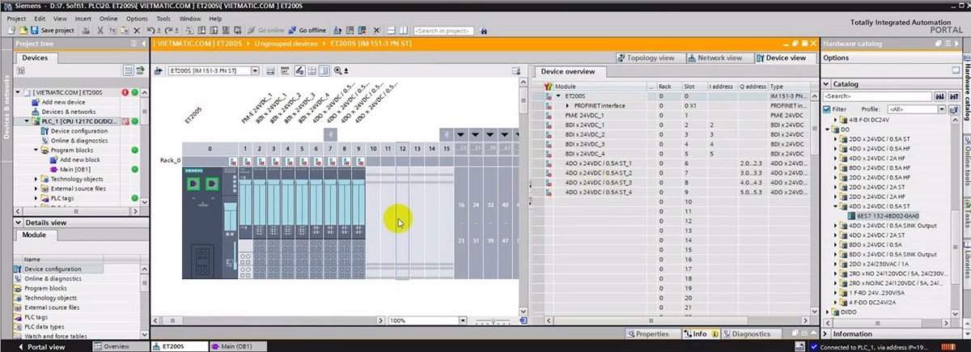This screenshot has width=971, height=352.
Task: Click the Delete X icon in toolbar
Action: coord(137,30)
